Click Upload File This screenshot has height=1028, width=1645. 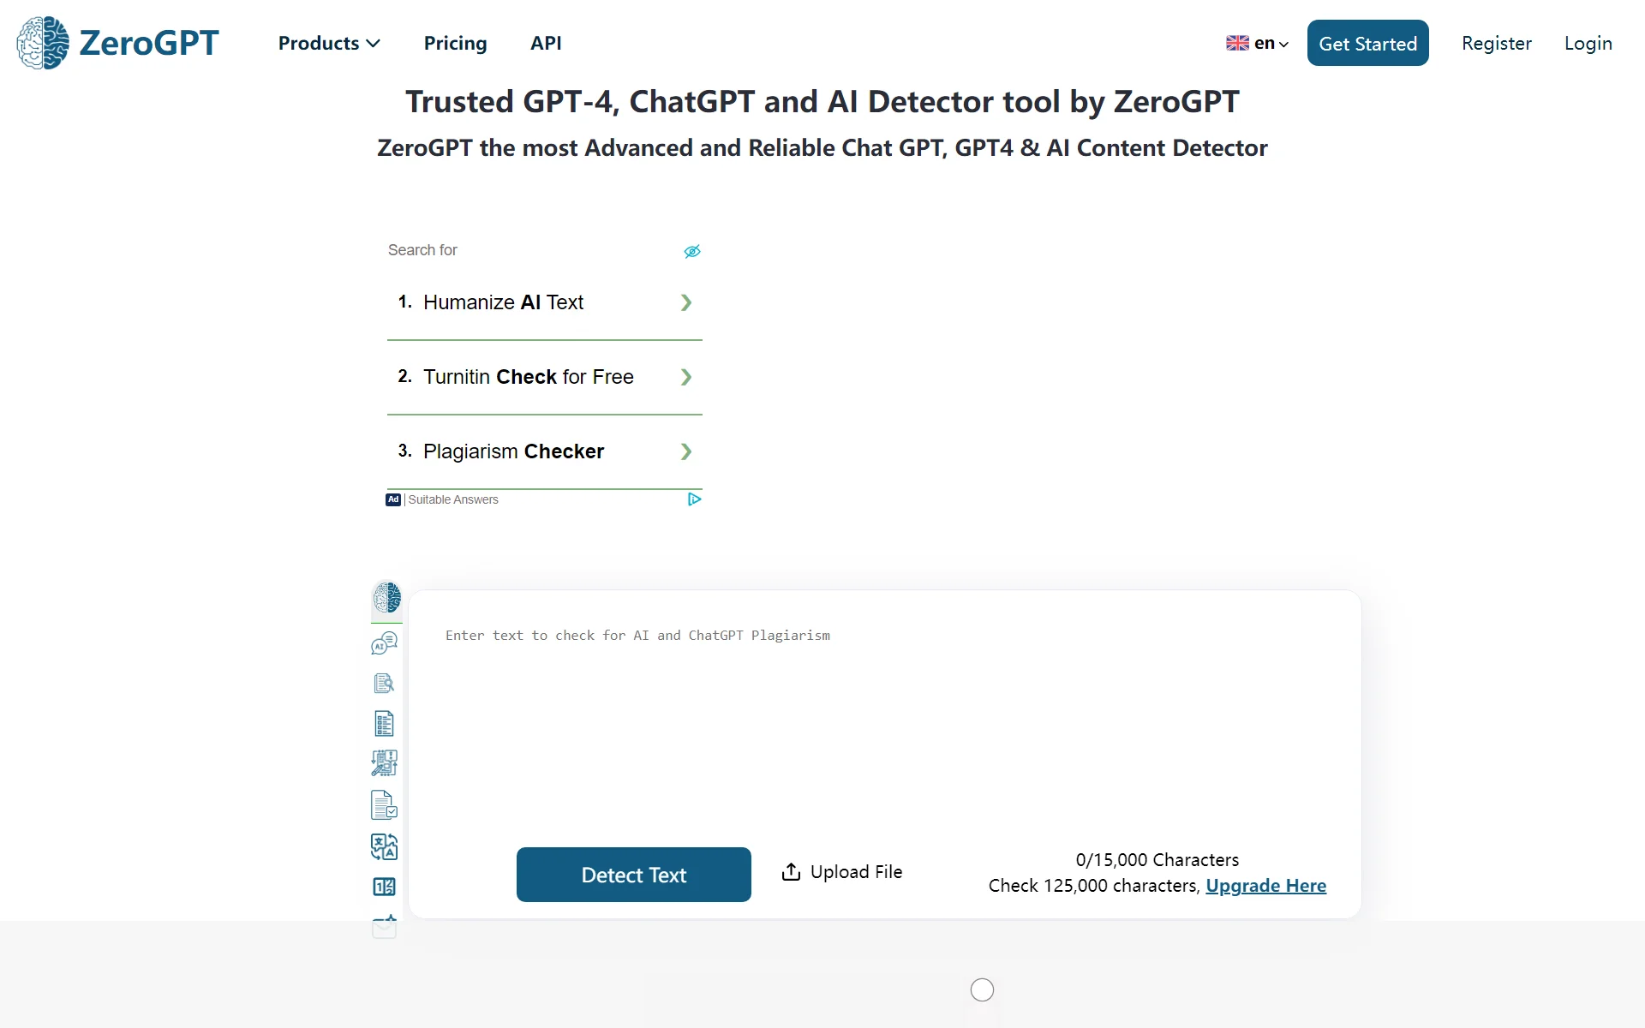point(842,872)
